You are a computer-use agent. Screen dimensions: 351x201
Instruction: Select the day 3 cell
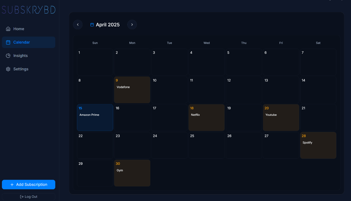point(169,62)
